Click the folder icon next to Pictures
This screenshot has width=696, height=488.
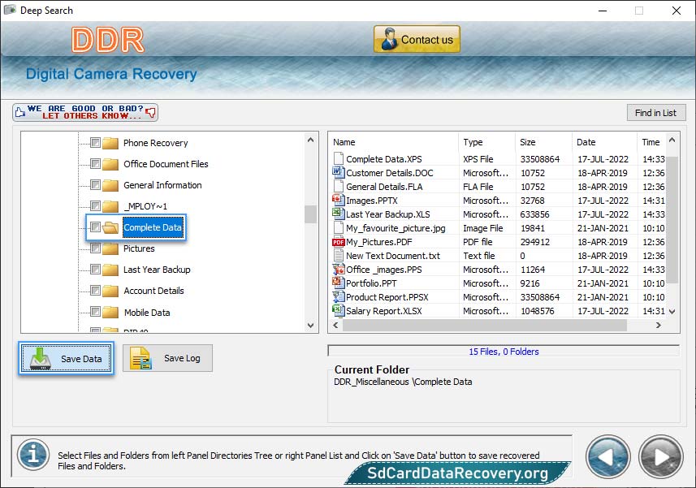coord(110,248)
